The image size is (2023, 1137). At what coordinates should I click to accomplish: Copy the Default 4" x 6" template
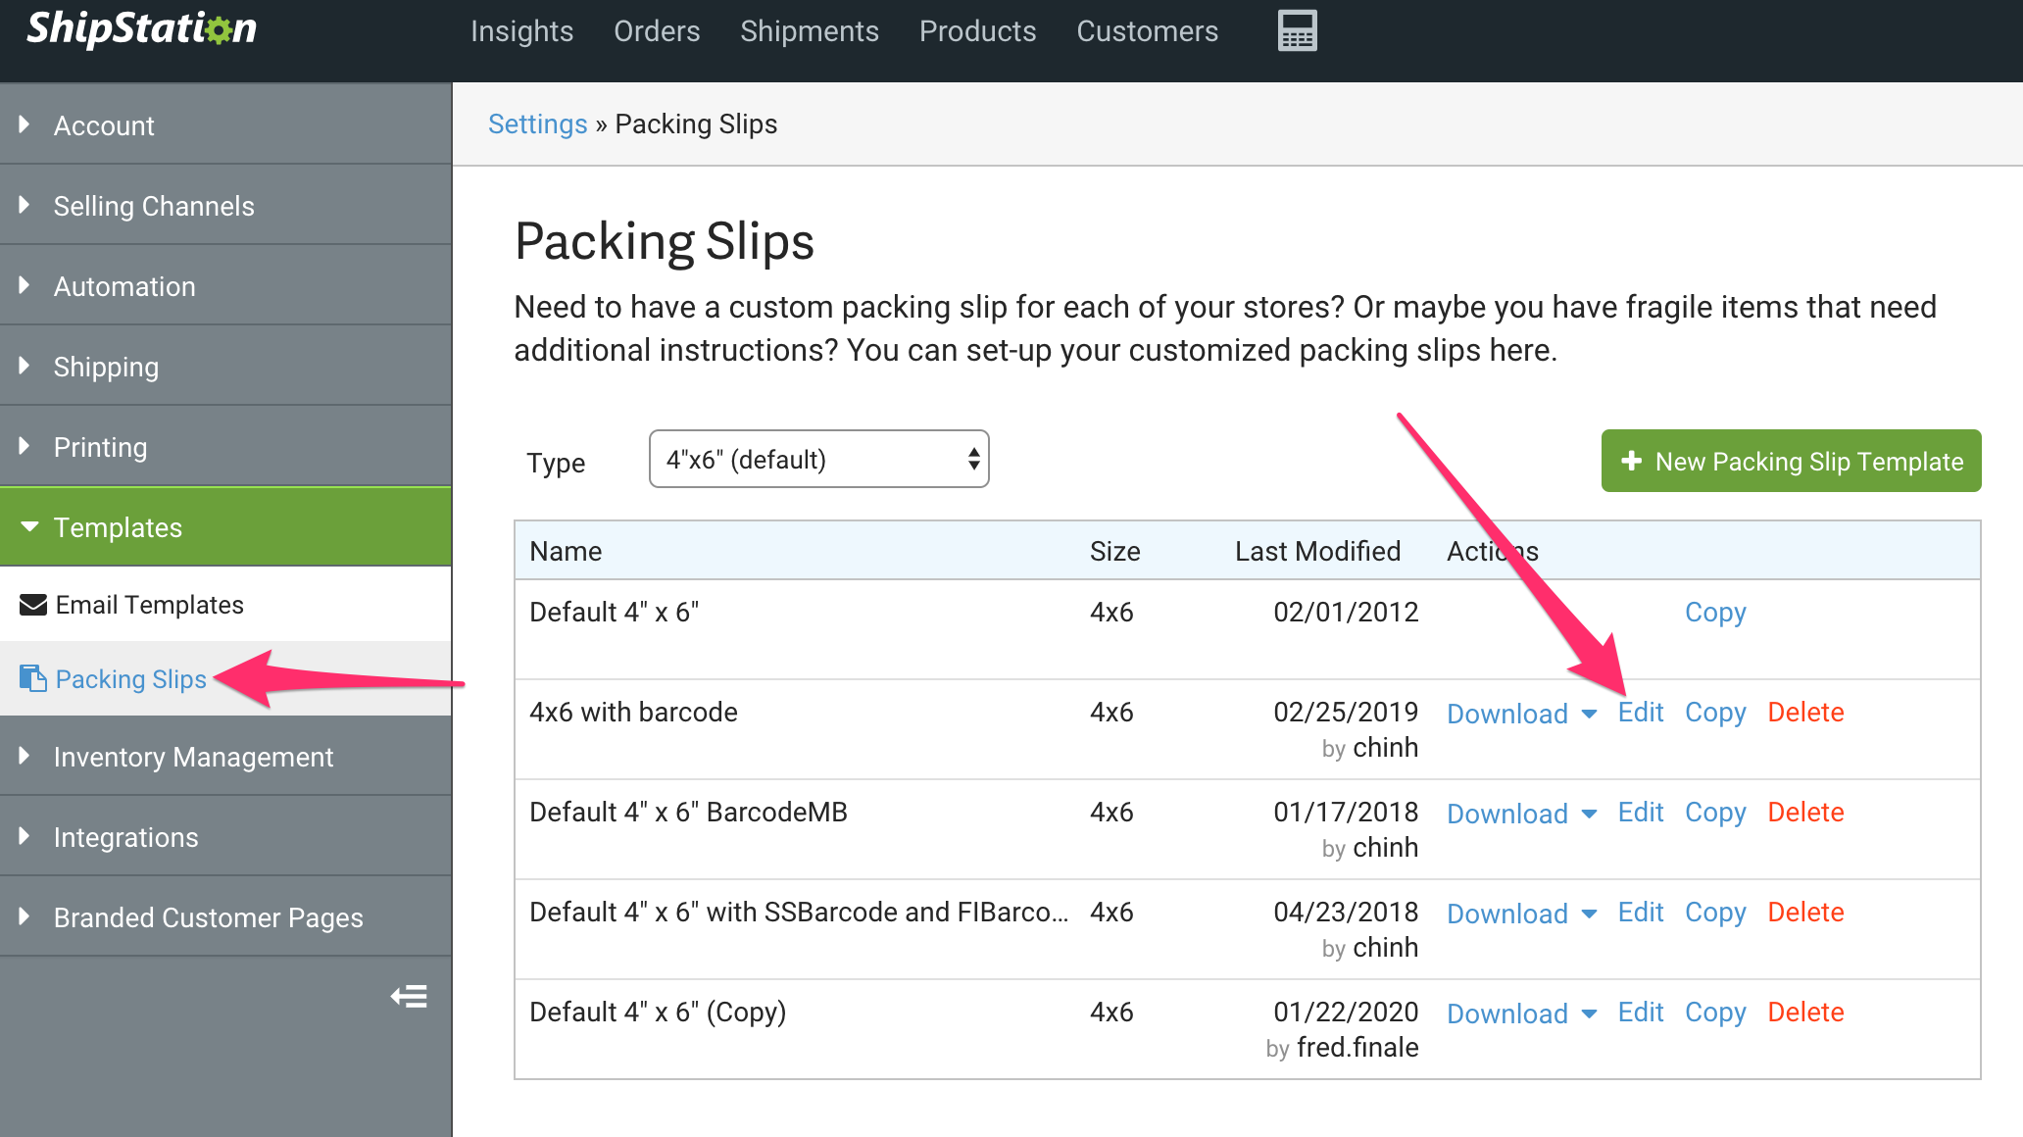(1714, 613)
